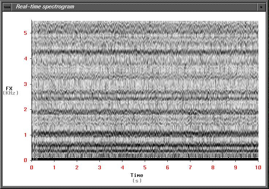Click the 8 second mark on time axis
269x189 pixels.
[213, 167]
